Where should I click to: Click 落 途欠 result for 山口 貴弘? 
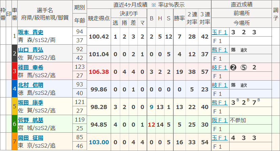(239, 50)
